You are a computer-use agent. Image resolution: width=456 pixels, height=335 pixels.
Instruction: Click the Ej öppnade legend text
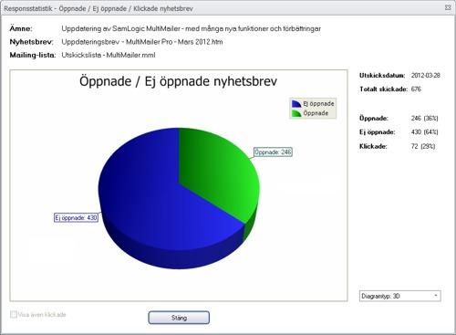318,104
